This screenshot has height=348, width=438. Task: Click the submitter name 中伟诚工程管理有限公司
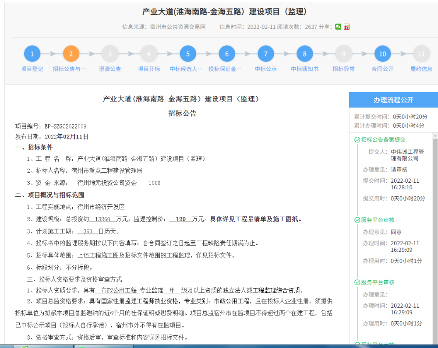407,155
